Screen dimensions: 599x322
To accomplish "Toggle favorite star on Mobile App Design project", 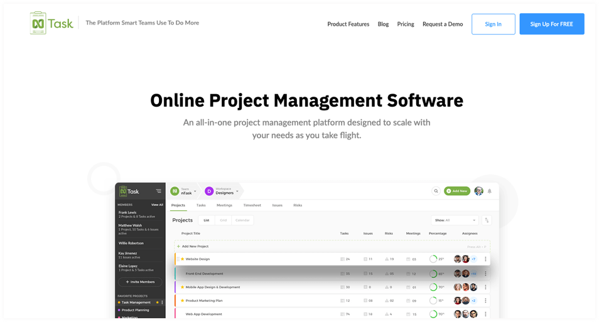I will (183, 287).
